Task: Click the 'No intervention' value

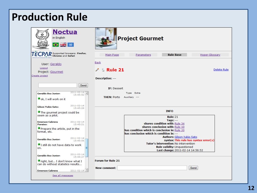Action: [x=185, y=143]
